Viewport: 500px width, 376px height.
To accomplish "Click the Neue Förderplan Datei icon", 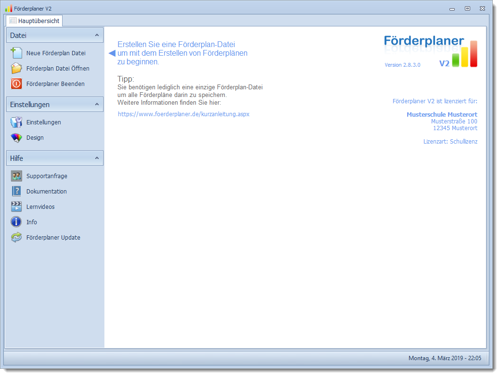I will 16,53.
